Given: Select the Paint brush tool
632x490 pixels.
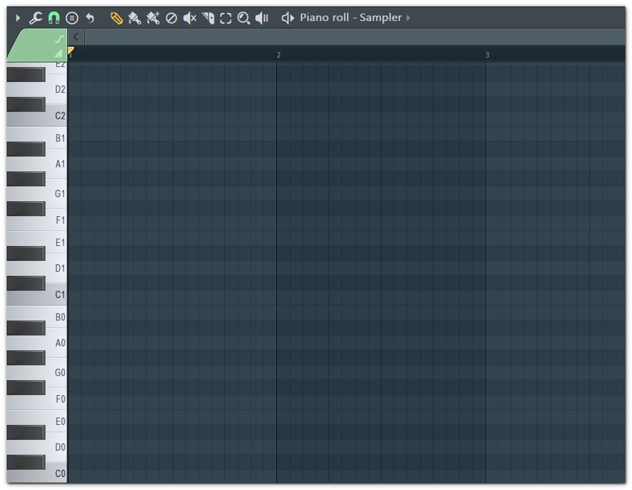Looking at the screenshot, I should [x=134, y=18].
